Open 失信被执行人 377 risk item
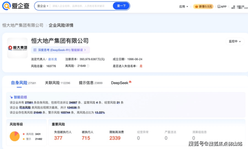Viewport: 248px width, 149px height. (x=63, y=136)
